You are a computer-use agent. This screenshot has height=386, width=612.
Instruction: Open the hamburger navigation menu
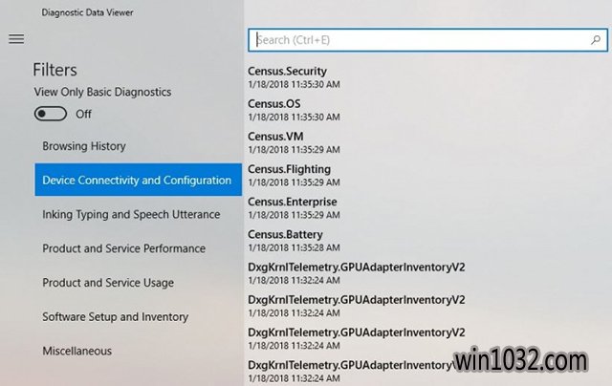pos(16,39)
